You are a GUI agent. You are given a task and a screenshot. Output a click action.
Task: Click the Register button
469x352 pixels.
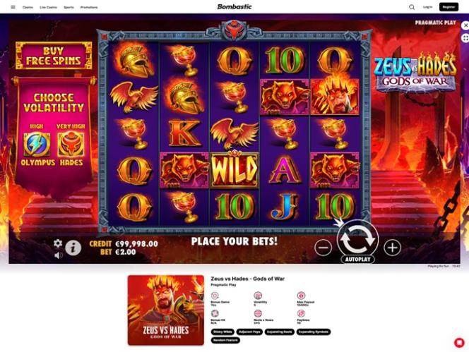tap(449, 7)
